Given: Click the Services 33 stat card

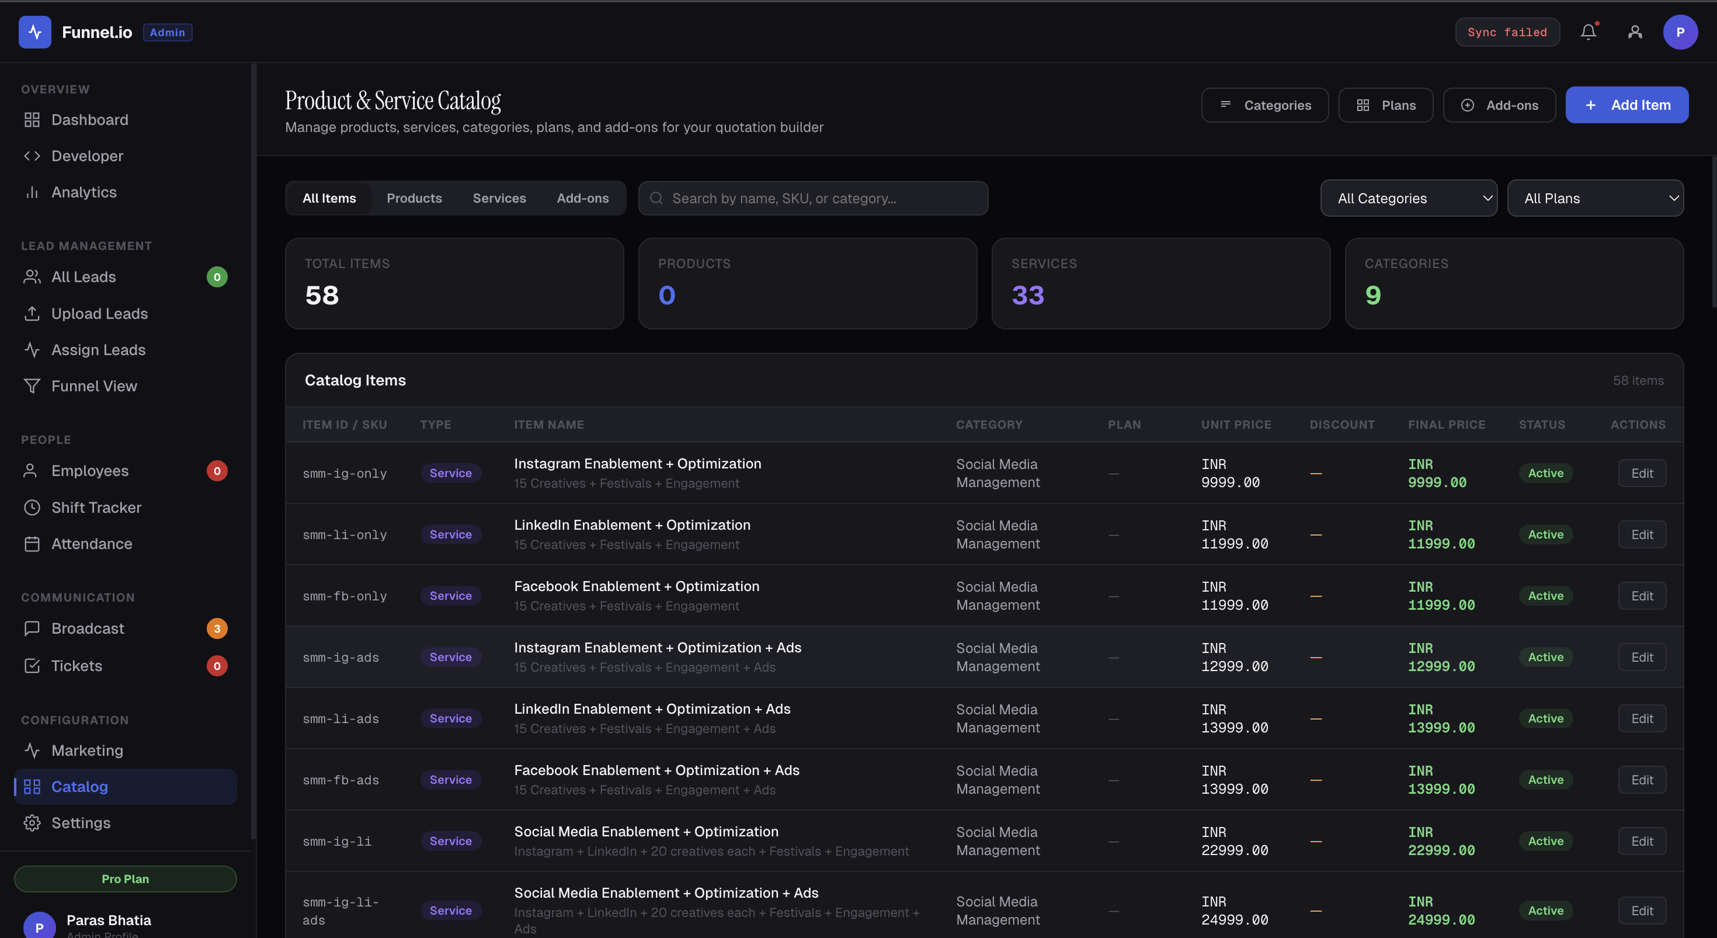Looking at the screenshot, I should point(1161,283).
